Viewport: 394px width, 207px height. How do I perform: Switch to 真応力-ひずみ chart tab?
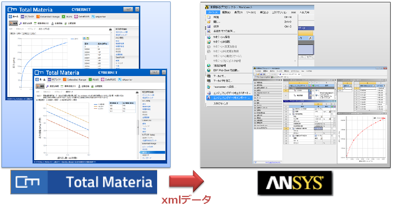(x=16, y=33)
